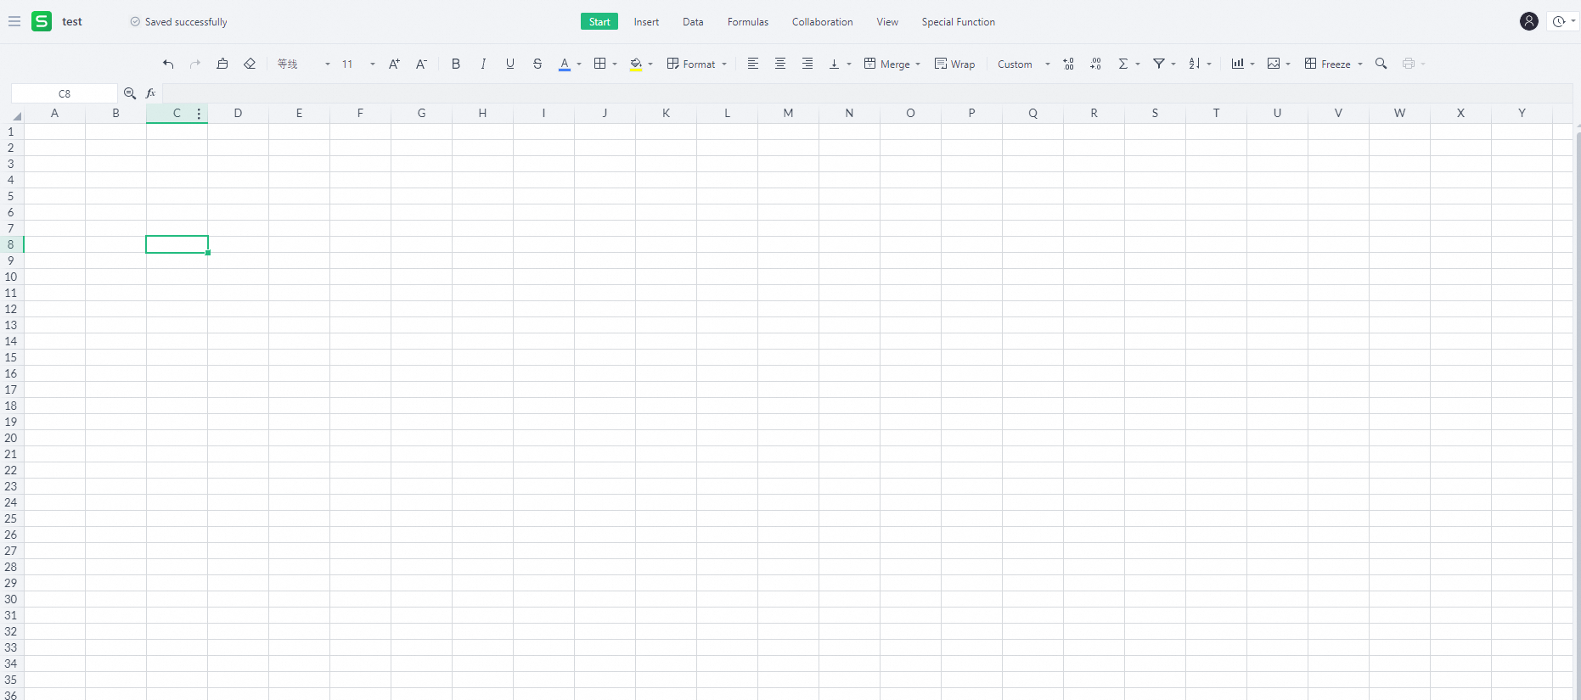This screenshot has width=1581, height=700.
Task: Open the font name dropdown
Action: 303,64
